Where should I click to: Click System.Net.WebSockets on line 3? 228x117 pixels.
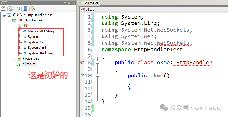[155, 30]
